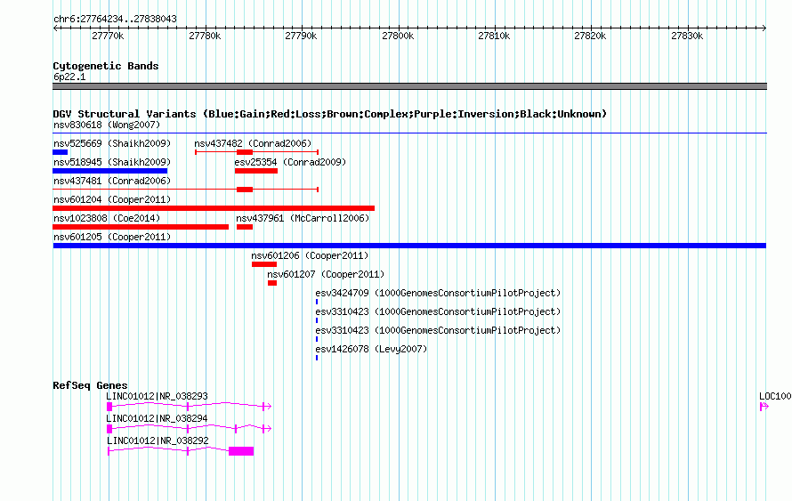Click the large exon of NR_038292
This screenshot has width=792, height=501.
pyautogui.click(x=241, y=450)
